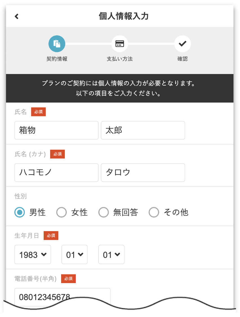
Task: Click the contract info clipboard step icon
Action: 57,44
